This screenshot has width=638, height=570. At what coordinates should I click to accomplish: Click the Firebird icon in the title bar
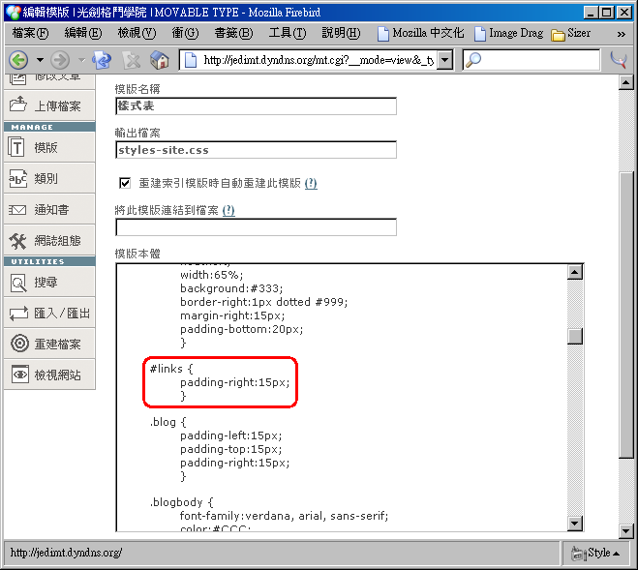click(x=13, y=13)
